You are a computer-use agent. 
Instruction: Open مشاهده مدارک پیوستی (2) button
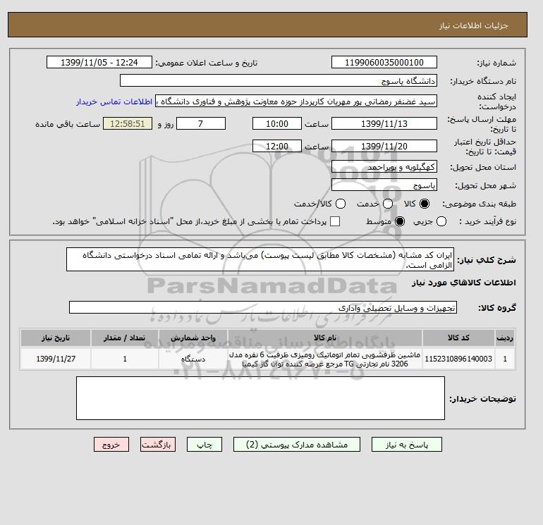pos(297,445)
